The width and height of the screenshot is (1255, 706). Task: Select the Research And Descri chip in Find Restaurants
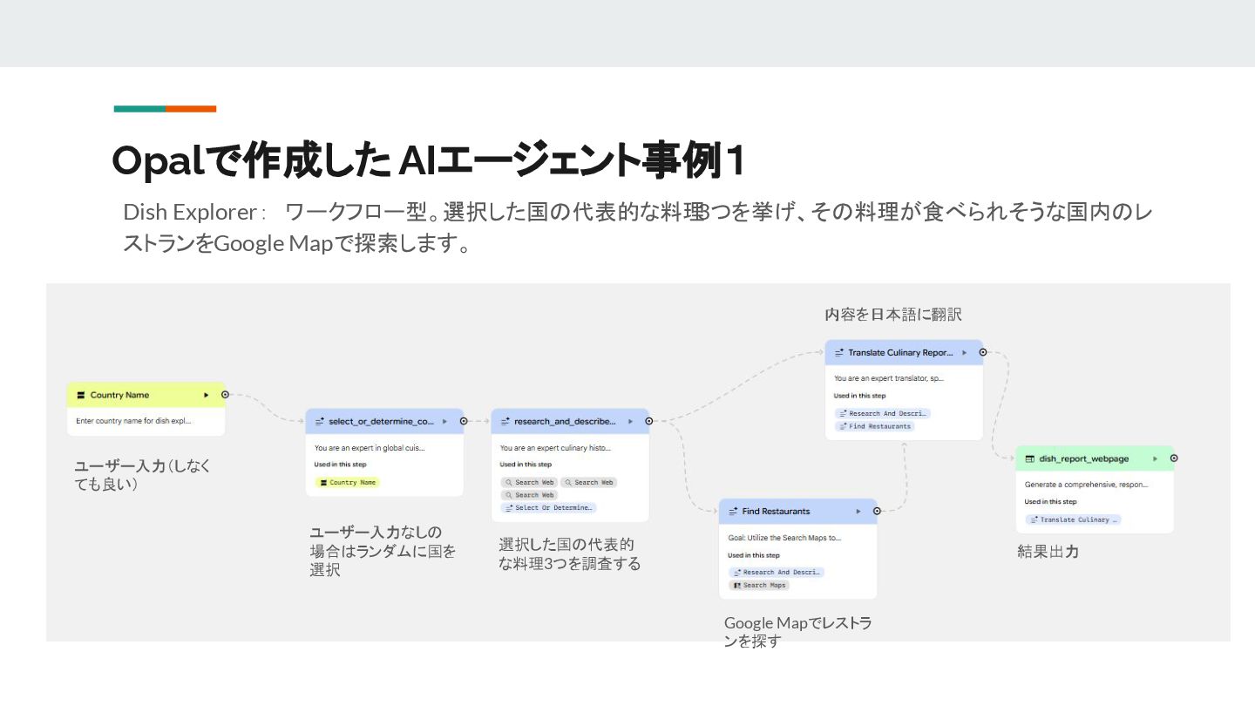(x=777, y=573)
